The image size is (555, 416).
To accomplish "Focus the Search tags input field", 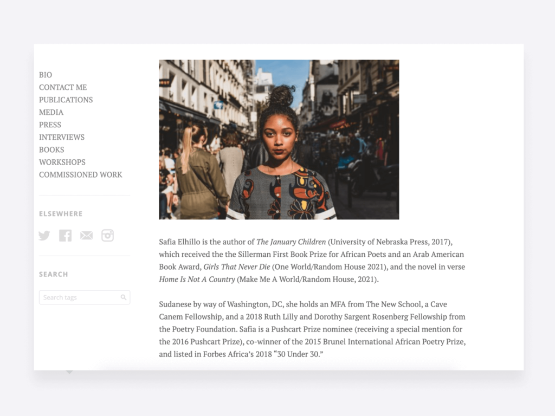I will tap(85, 297).
